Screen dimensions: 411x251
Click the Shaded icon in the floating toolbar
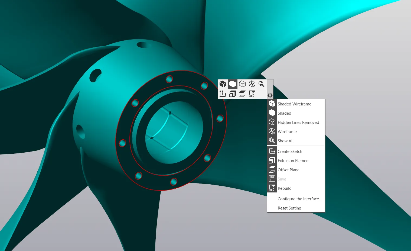pyautogui.click(x=233, y=84)
